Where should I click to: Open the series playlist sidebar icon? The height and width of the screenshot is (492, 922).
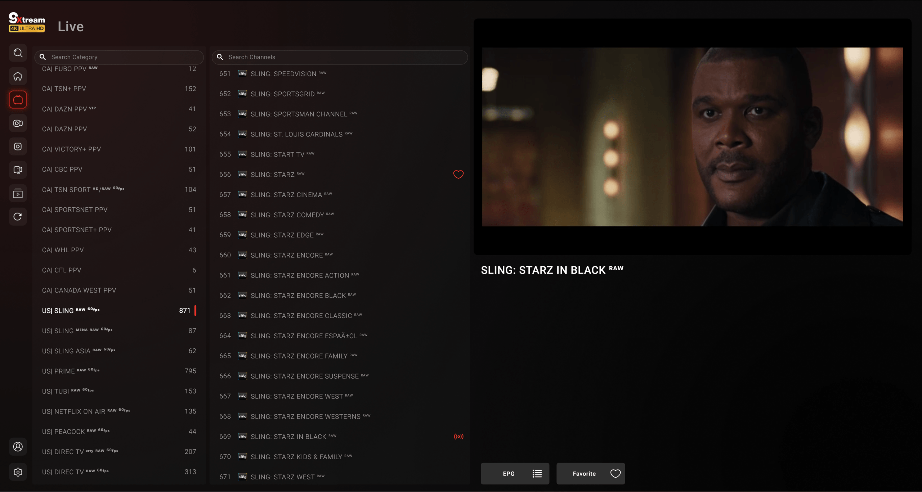coord(18,194)
